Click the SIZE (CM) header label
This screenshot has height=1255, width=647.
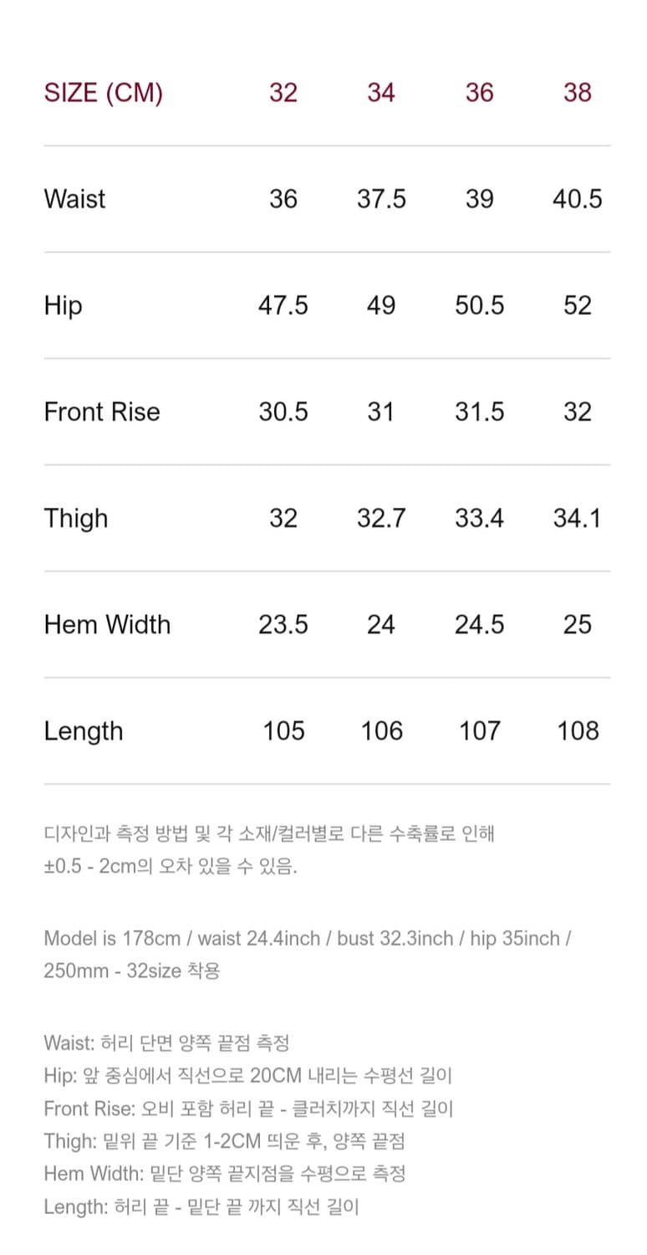pos(103,92)
